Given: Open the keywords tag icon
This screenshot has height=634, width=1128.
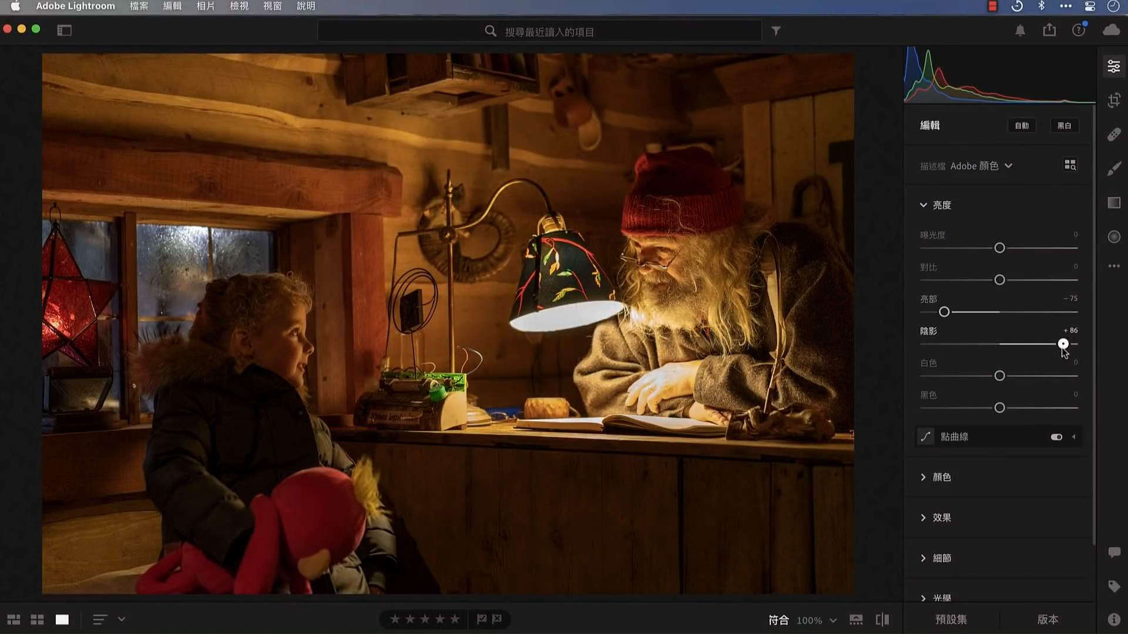Looking at the screenshot, I should [1114, 586].
